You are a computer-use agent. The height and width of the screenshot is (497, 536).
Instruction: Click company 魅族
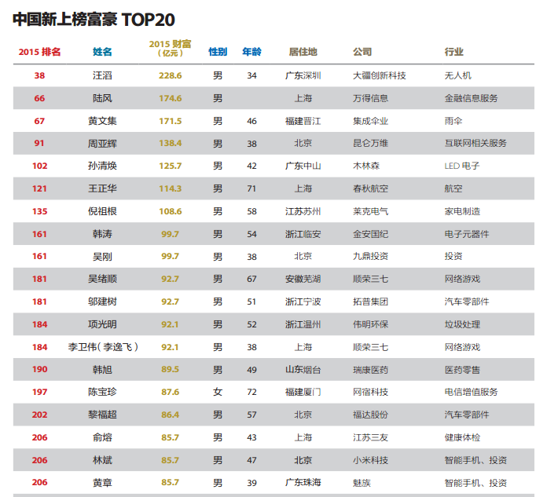pos(362,483)
